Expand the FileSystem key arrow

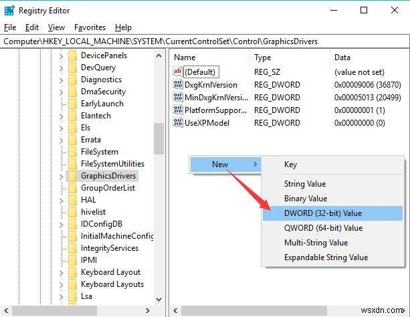click(62, 152)
